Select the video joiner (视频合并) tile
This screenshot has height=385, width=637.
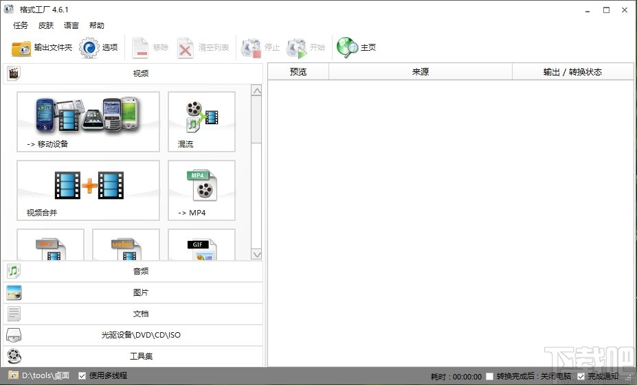coord(88,190)
